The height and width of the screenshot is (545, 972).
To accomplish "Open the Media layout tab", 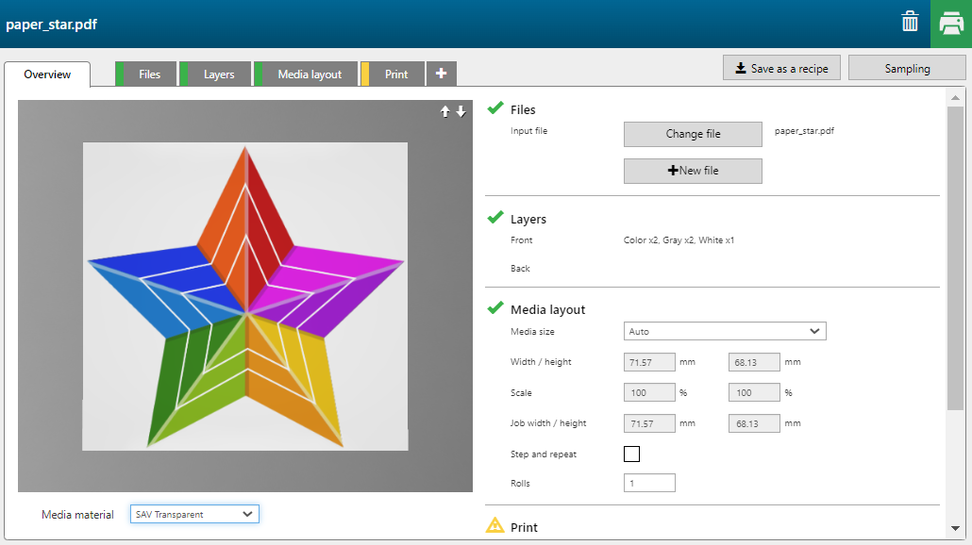I will (310, 74).
